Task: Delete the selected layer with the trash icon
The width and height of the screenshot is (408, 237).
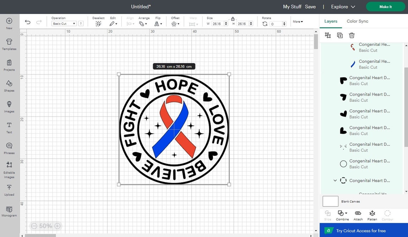Action: point(352,35)
